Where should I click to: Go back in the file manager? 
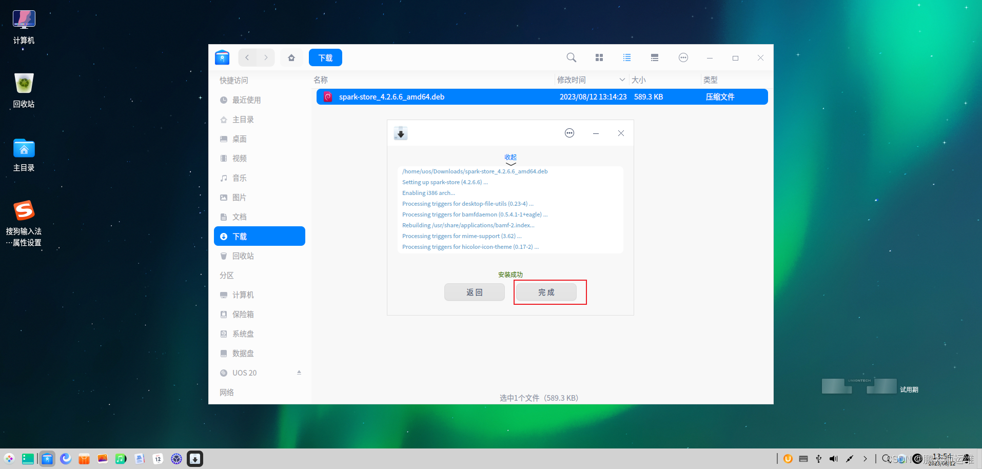tap(247, 57)
